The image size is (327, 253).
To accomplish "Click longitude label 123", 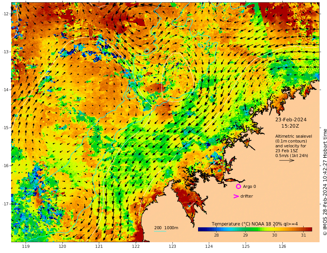I will pos(172,246).
